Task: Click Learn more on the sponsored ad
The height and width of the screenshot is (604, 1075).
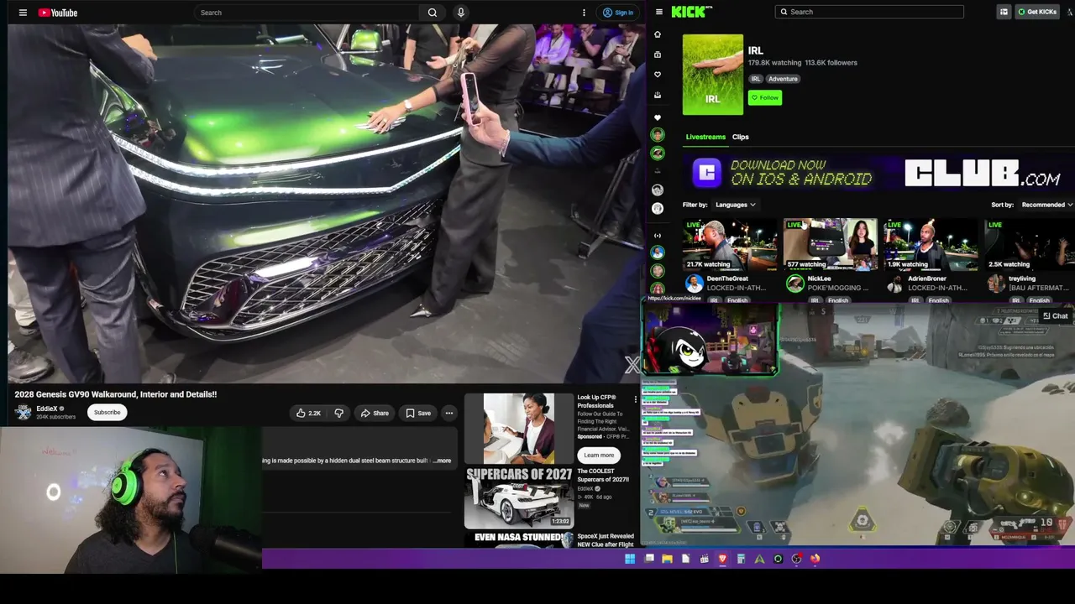Action: (599, 455)
